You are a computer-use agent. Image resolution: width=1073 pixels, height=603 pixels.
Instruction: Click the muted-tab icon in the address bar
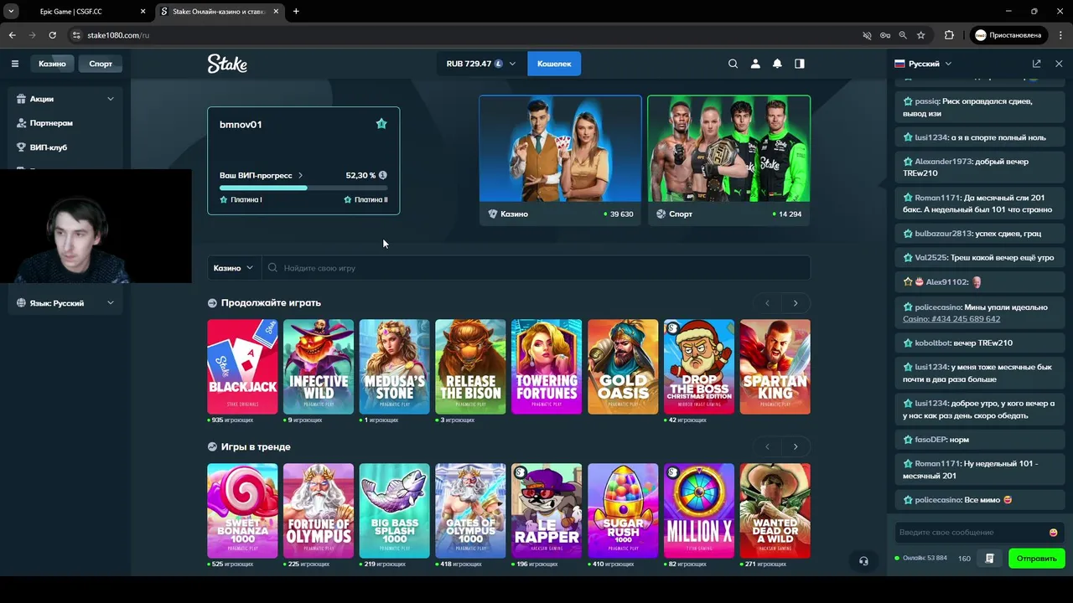point(867,35)
